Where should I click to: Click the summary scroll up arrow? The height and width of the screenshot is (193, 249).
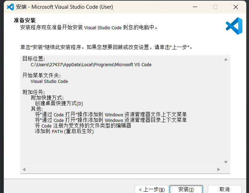point(226,60)
